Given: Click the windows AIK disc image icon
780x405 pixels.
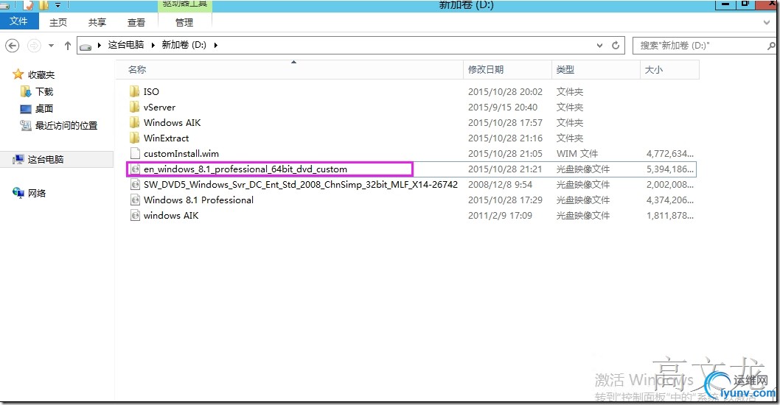Looking at the screenshot, I should click(x=135, y=215).
